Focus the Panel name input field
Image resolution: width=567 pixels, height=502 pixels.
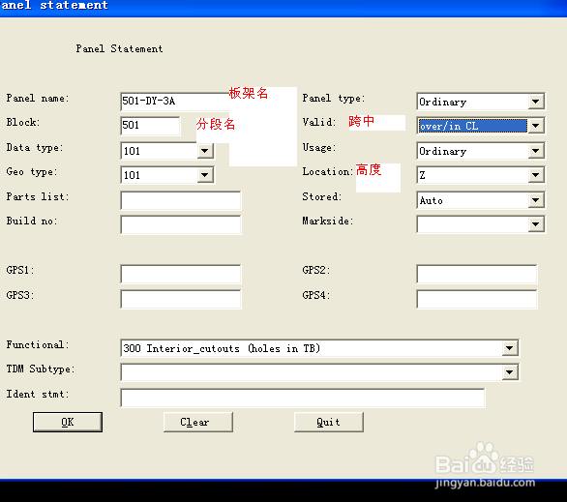tap(175, 102)
